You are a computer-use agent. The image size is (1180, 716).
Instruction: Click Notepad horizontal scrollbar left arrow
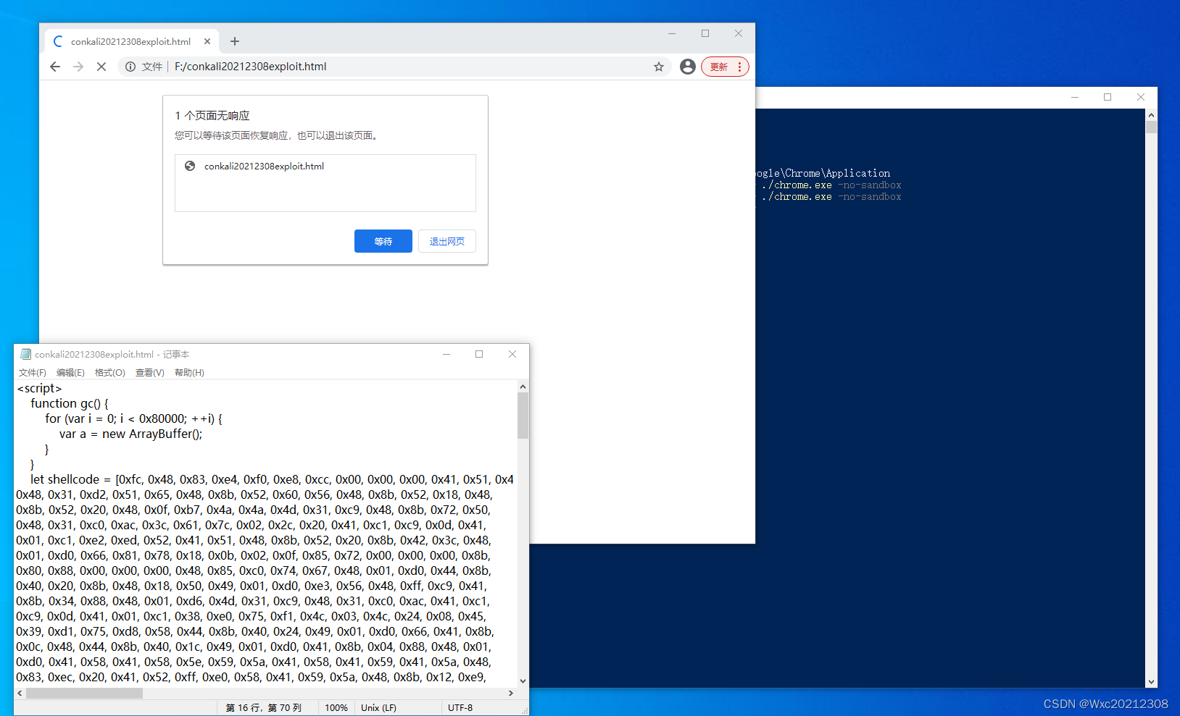tap(20, 693)
